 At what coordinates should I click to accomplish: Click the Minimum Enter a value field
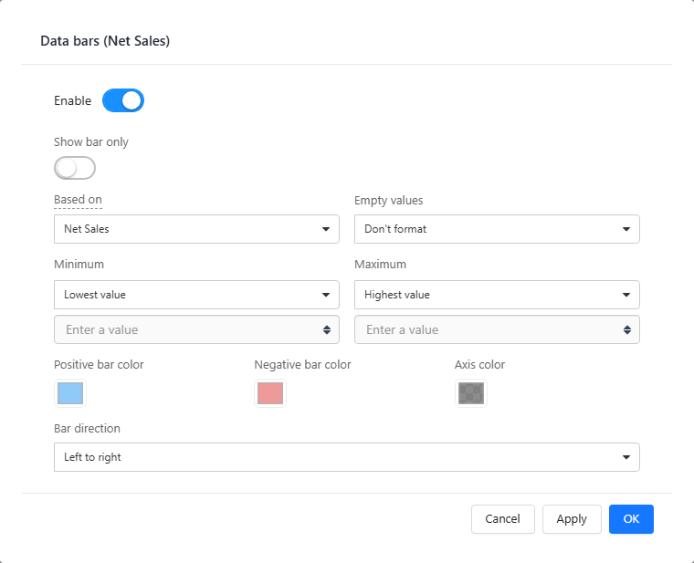click(196, 329)
